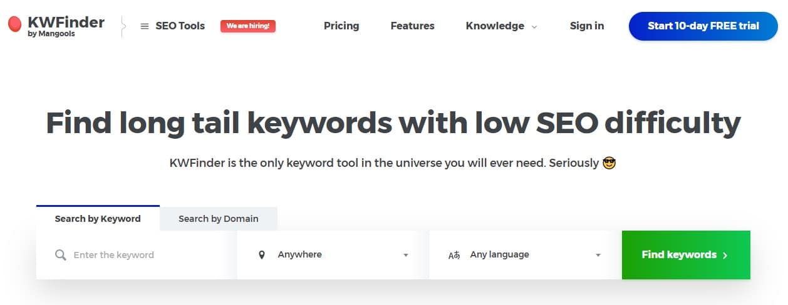Viewport: 788px width, 305px height.
Task: Expand the Knowledge menu chevron
Action: (534, 27)
